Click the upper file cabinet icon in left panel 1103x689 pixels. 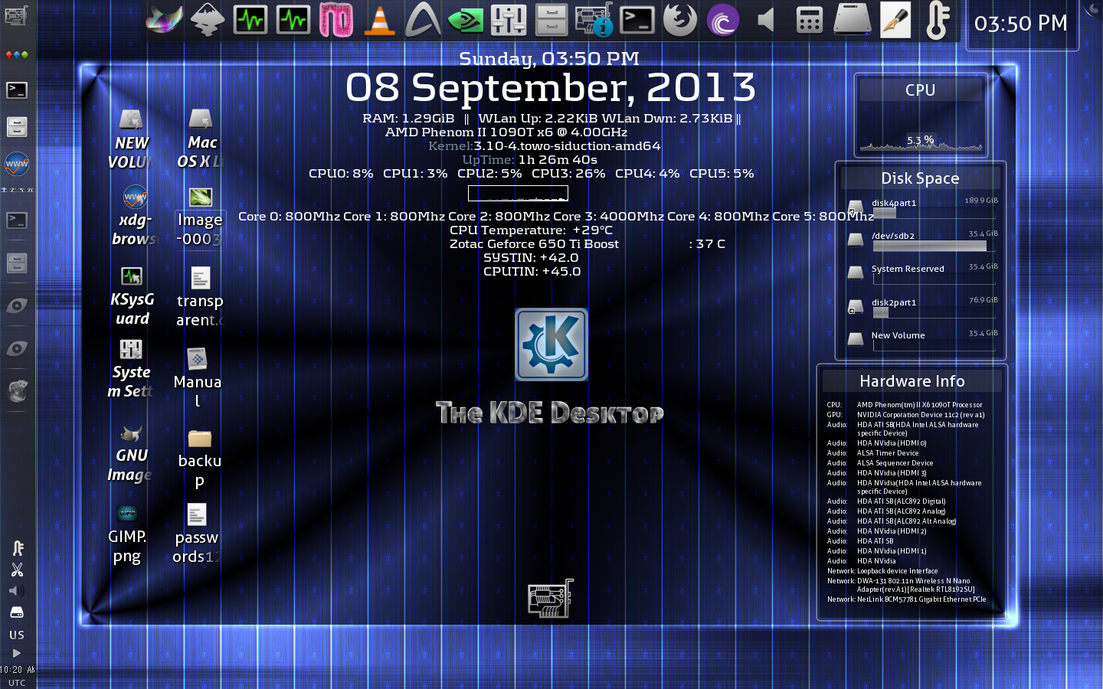pyautogui.click(x=17, y=126)
